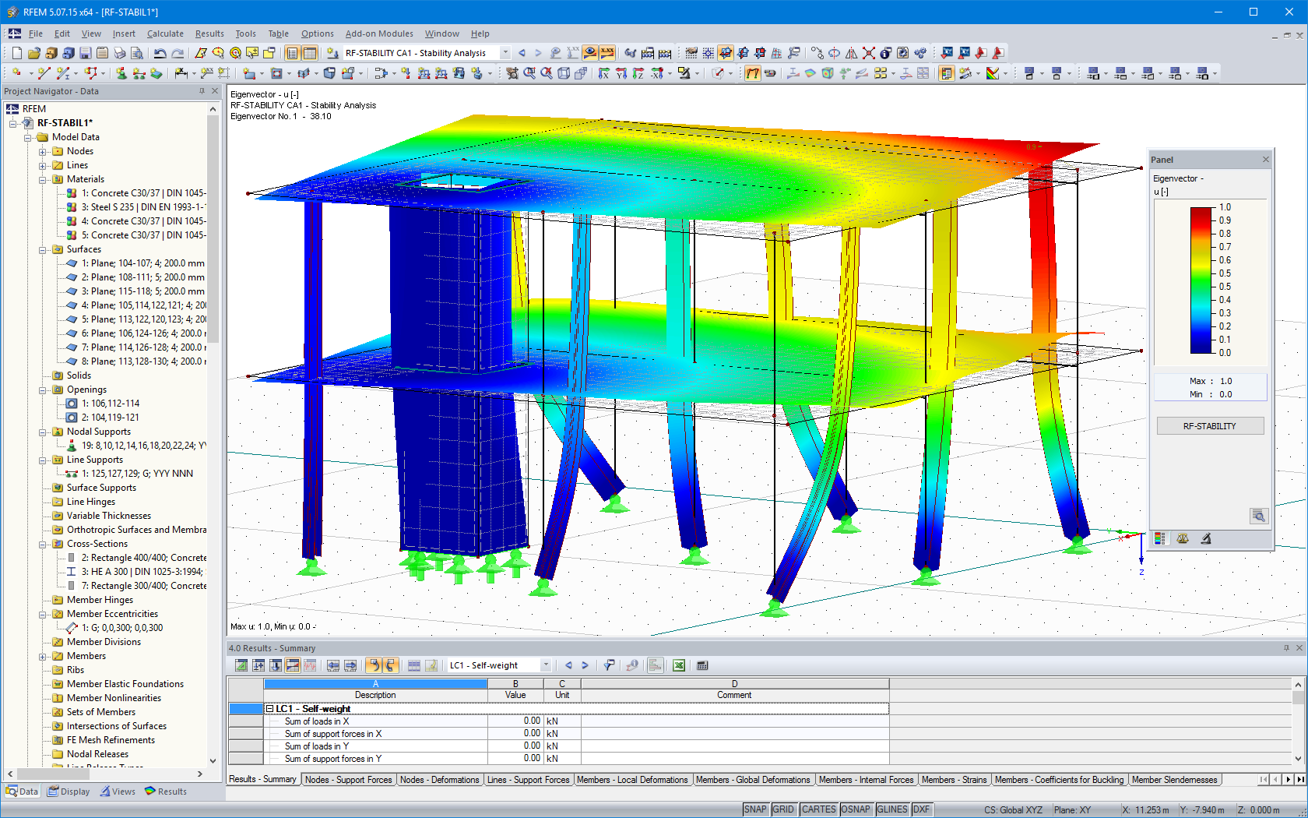Open the Table menu
The width and height of the screenshot is (1308, 818).
pyautogui.click(x=278, y=33)
